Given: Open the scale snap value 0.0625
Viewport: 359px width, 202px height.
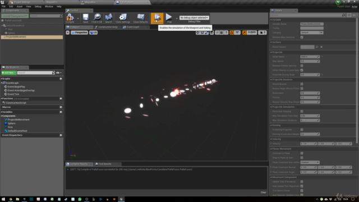Looking at the screenshot, I should click(x=252, y=33).
